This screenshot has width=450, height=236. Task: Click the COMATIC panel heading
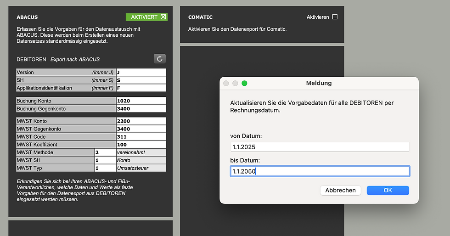200,17
